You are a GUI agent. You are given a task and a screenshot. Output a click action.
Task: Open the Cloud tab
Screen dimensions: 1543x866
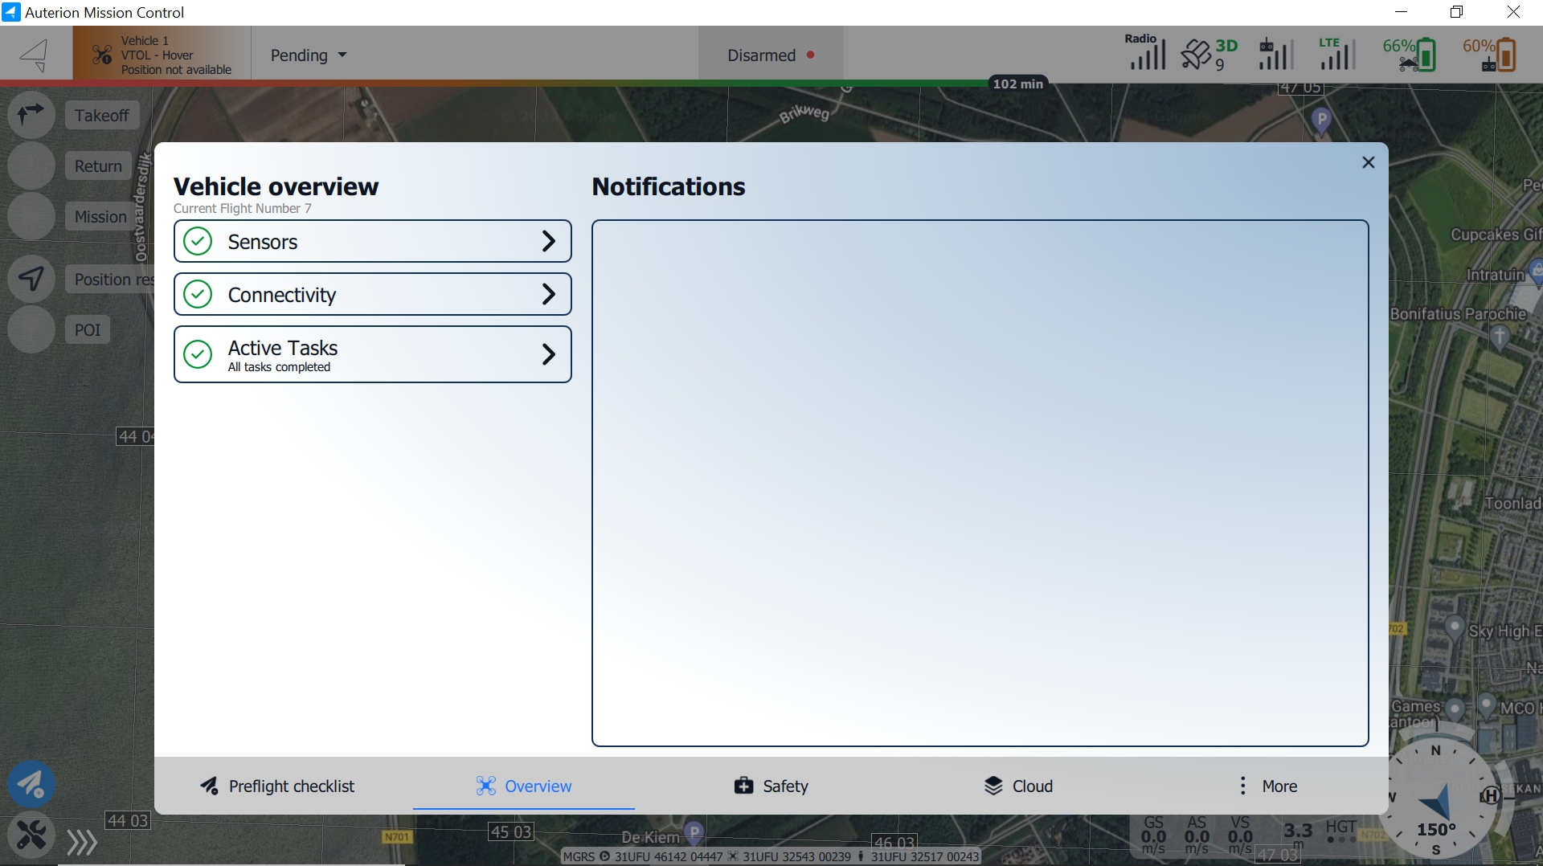[1018, 786]
